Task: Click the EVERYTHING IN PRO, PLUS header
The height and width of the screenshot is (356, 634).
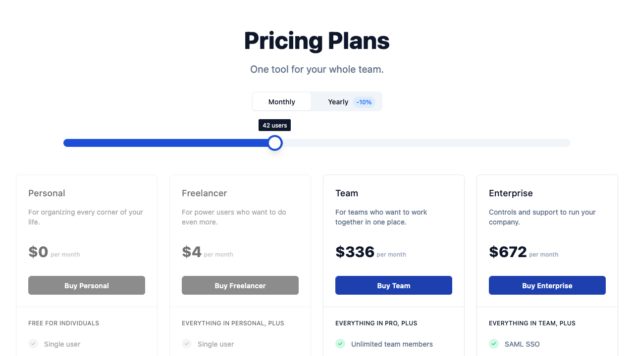Action: 376,323
